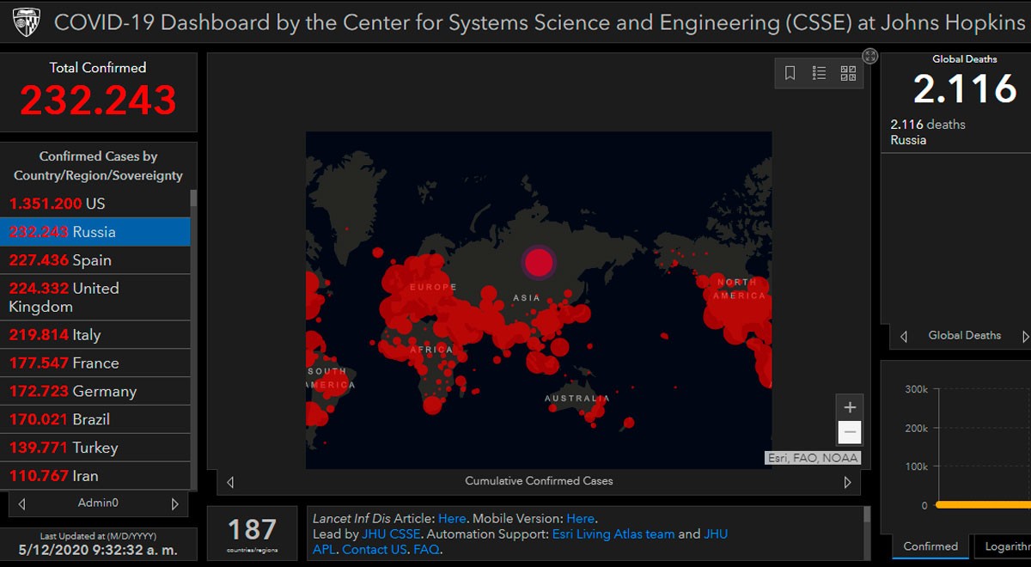Switch to the Logarithmic chart tab
The height and width of the screenshot is (567, 1031).
(1003, 546)
